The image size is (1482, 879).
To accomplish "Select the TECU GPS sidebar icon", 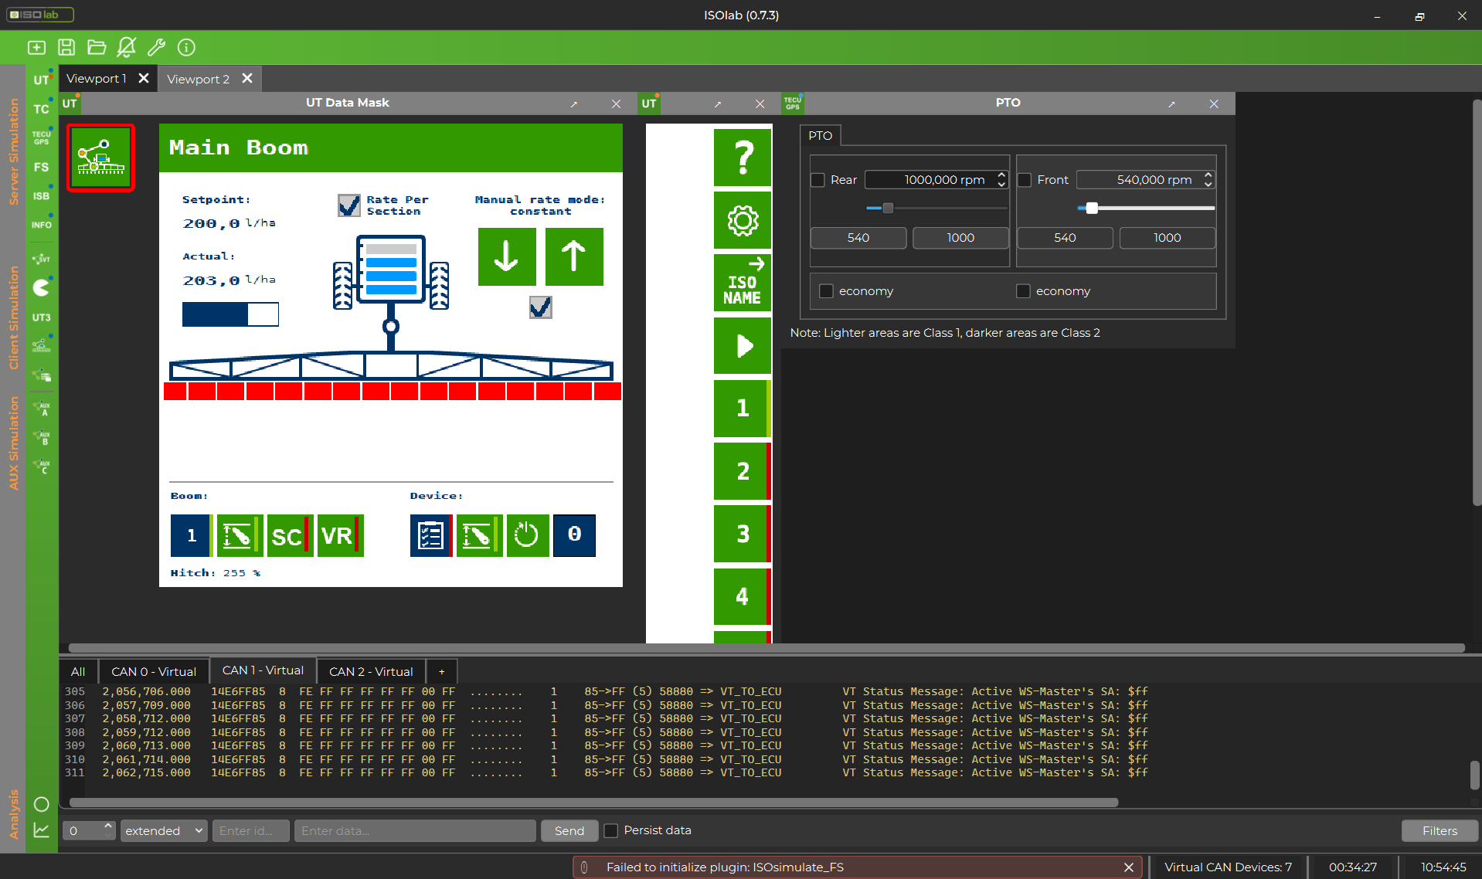I will [42, 137].
